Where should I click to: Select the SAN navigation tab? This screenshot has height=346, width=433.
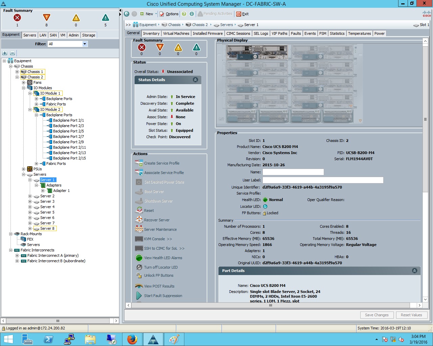tap(53, 35)
